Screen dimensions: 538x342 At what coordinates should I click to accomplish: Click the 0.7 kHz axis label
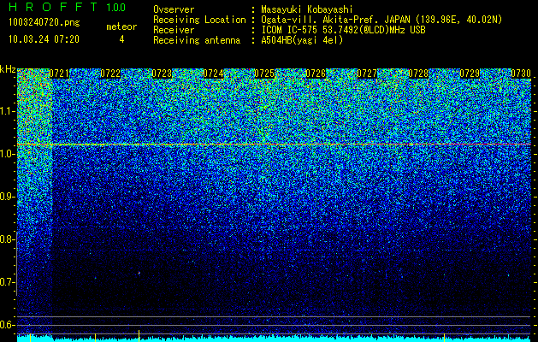[x=7, y=282]
